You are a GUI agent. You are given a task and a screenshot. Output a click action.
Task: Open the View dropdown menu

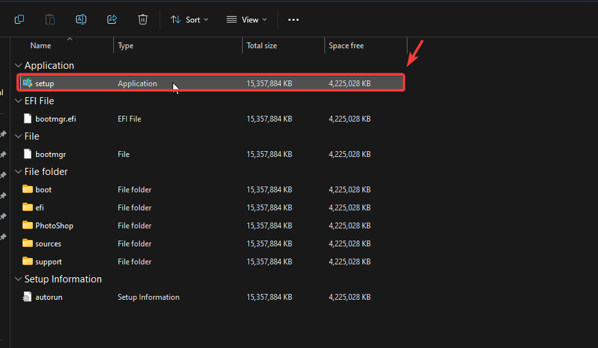pos(247,20)
